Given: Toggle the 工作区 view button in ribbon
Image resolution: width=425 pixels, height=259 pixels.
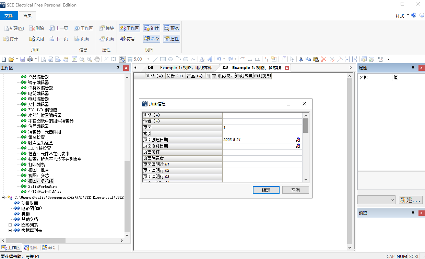Looking at the screenshot, I should tap(129, 28).
